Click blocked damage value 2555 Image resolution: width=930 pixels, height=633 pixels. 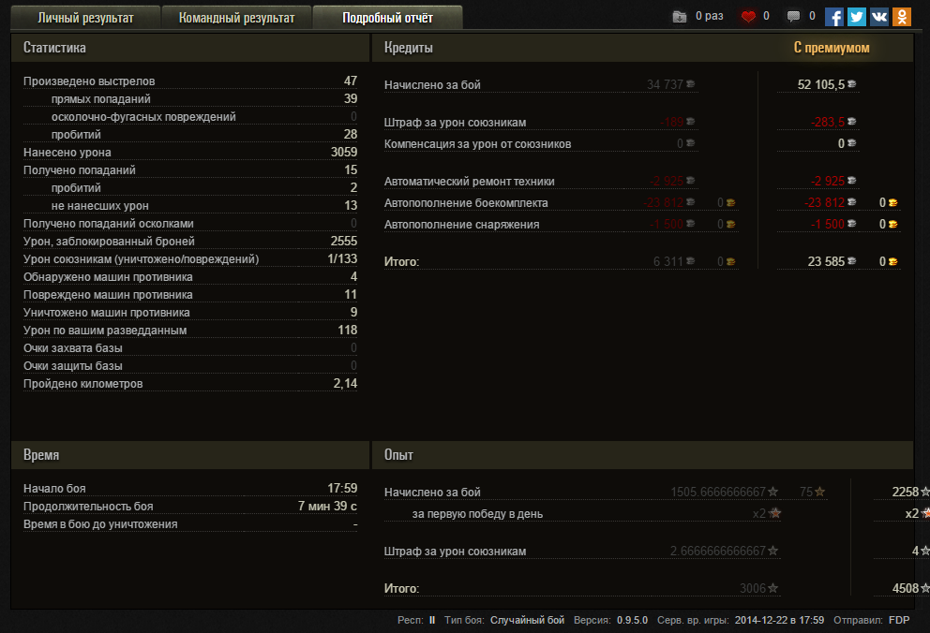point(344,241)
